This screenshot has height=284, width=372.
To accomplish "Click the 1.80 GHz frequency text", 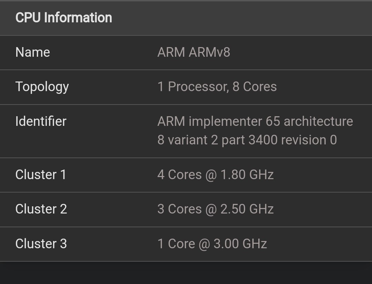I will point(247,175).
